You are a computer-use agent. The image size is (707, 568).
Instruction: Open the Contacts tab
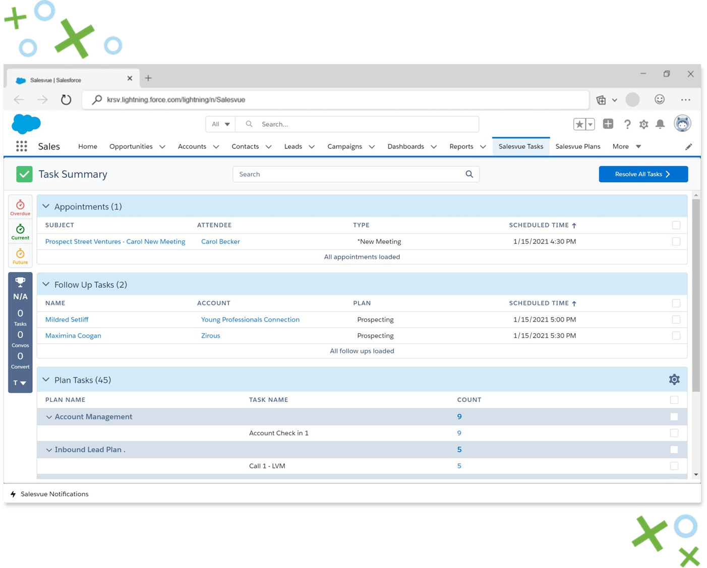pos(245,146)
